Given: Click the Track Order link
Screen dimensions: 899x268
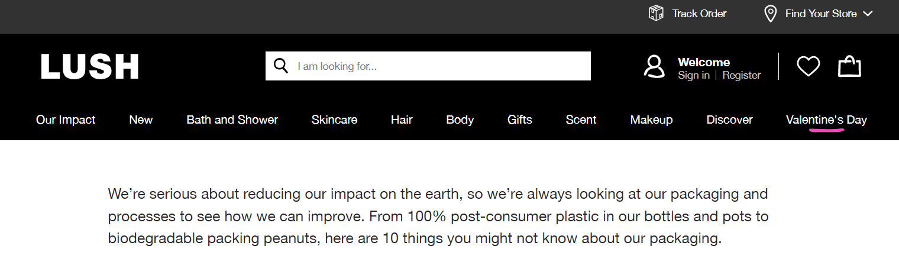Looking at the screenshot, I should pyautogui.click(x=699, y=14).
